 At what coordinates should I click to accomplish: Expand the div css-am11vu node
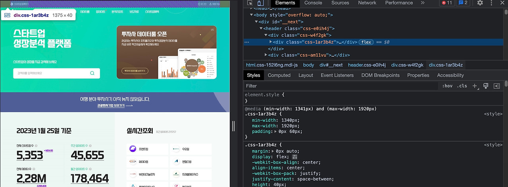(266, 55)
